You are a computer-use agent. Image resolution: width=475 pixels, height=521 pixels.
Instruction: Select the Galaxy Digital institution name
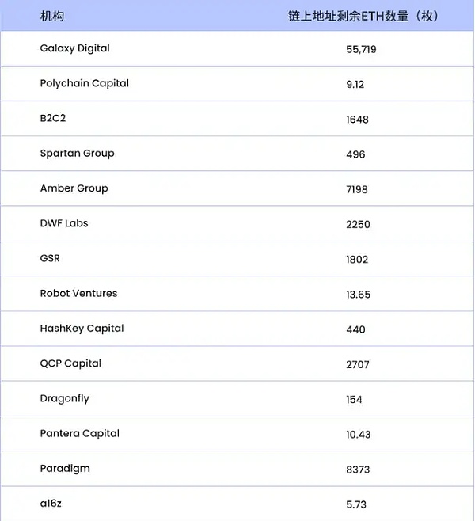[75, 48]
